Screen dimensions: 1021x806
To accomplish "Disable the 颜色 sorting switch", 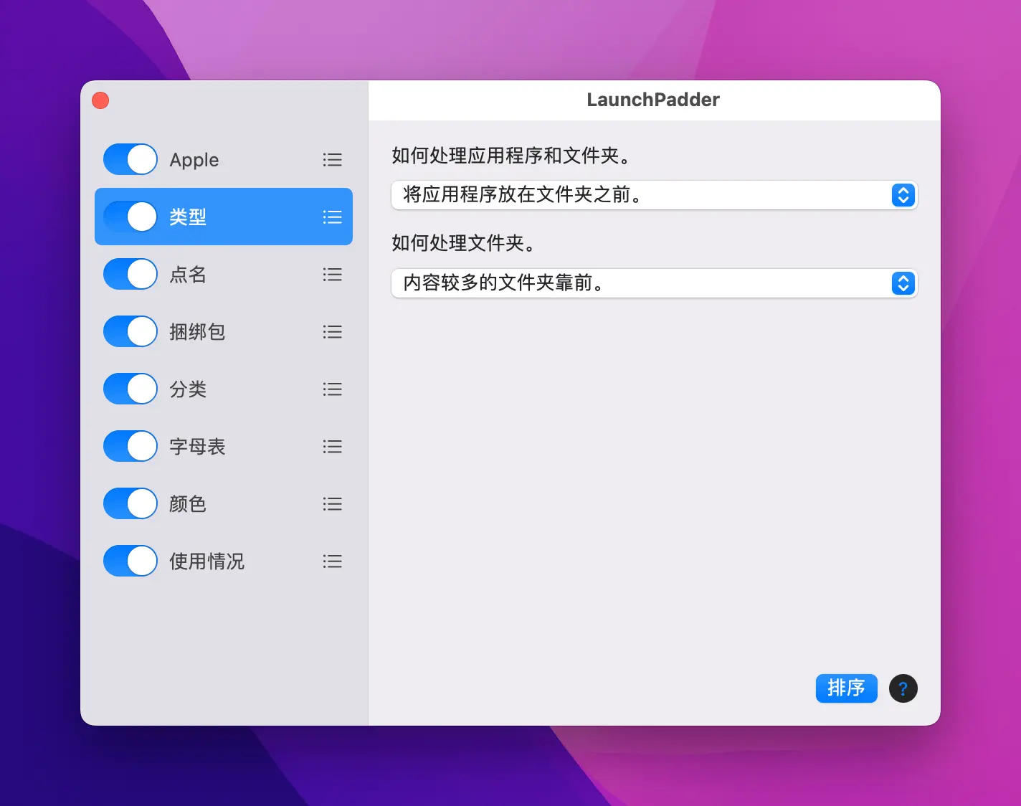I will 130,503.
